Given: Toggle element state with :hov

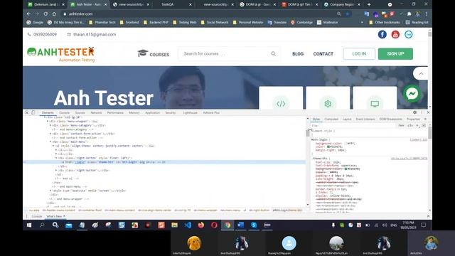Looking at the screenshot, I should point(401,125).
